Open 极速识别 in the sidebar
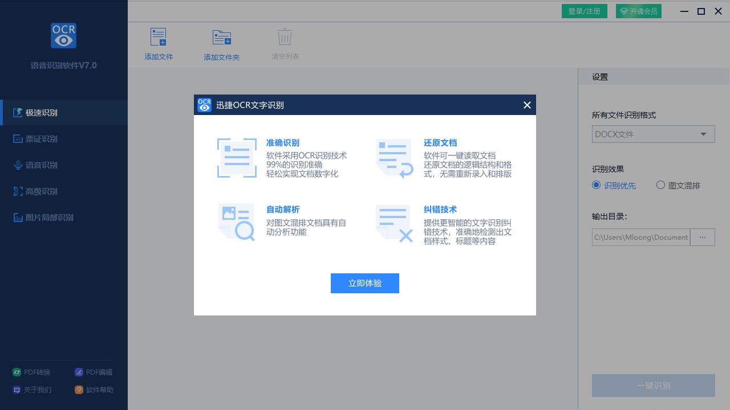This screenshot has height=410, width=730. click(64, 113)
